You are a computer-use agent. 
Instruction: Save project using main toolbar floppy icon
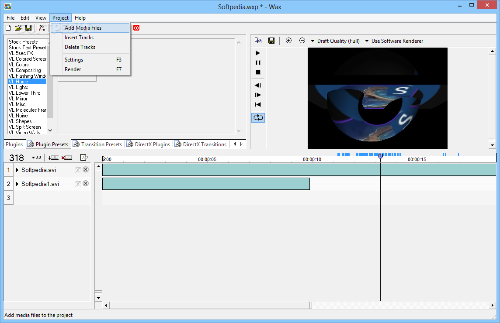point(28,28)
